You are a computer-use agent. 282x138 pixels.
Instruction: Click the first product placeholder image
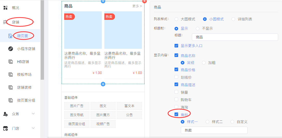pos(83,30)
